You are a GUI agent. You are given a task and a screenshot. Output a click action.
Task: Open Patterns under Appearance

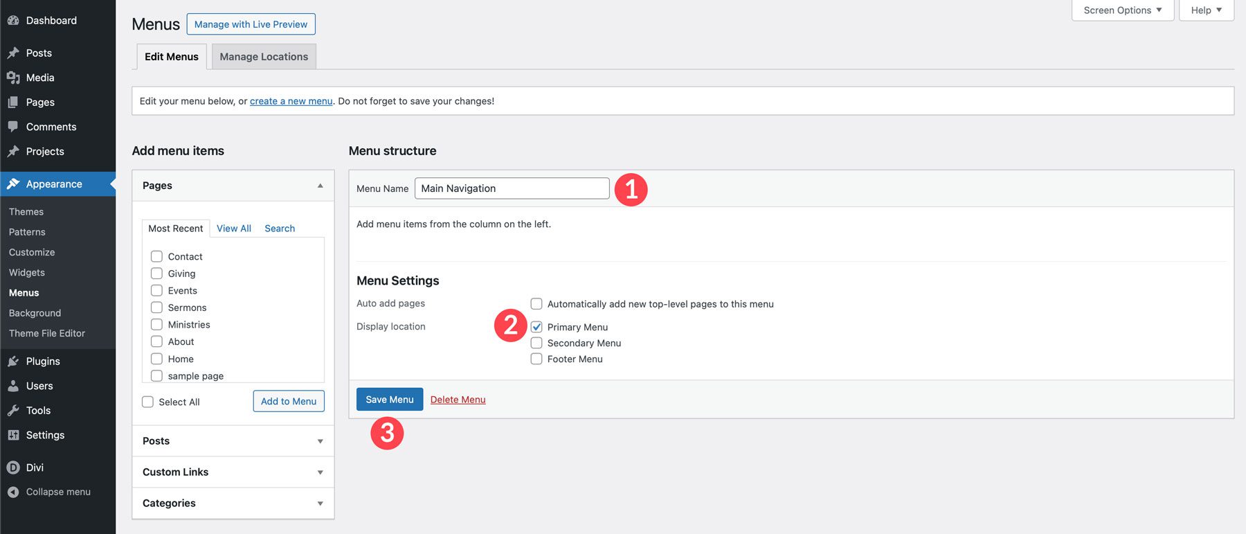(27, 232)
